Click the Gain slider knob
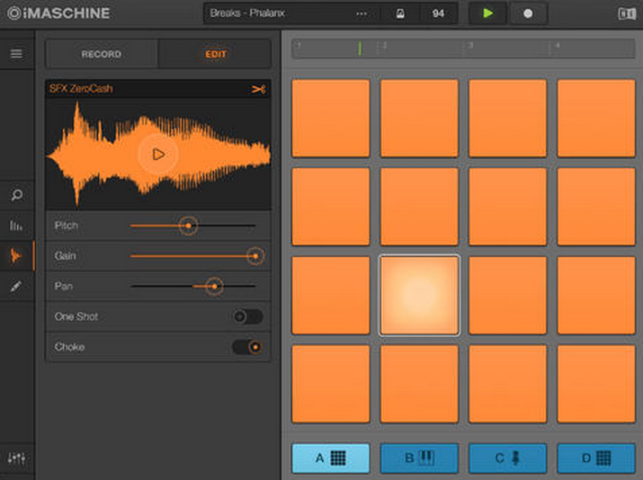The width and height of the screenshot is (643, 480). click(255, 256)
